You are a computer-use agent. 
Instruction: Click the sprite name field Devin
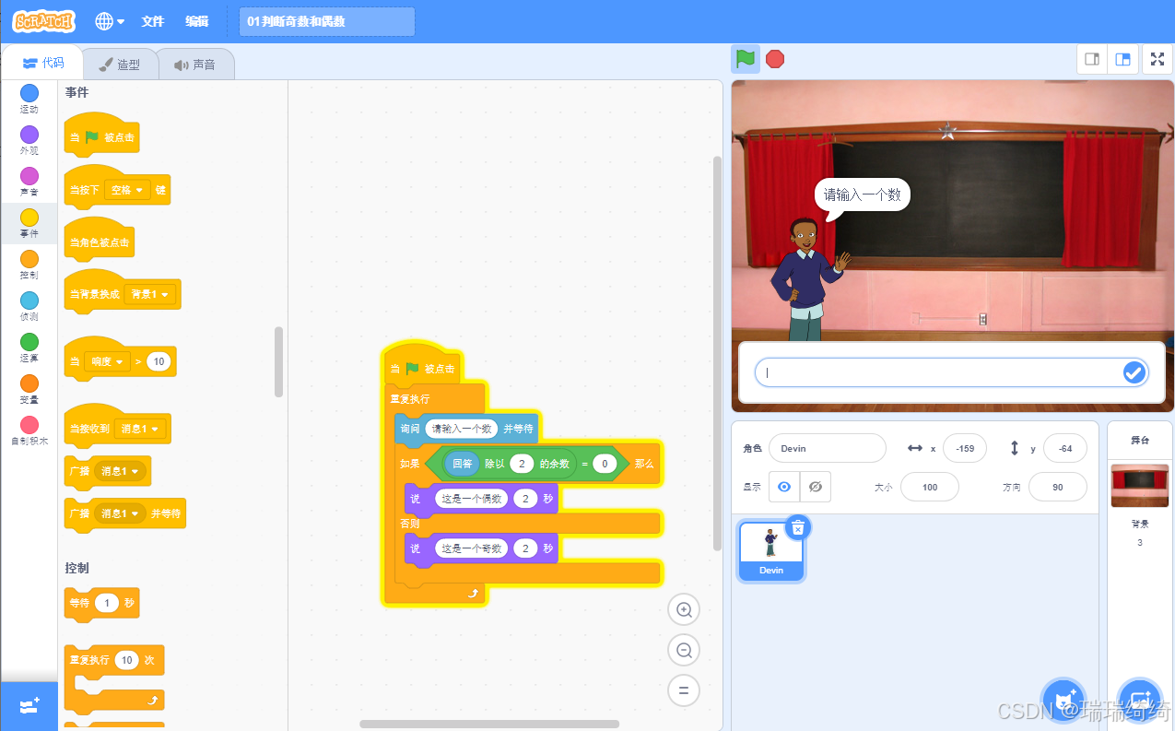click(x=827, y=448)
